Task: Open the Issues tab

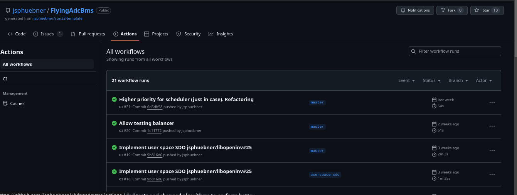Action: (x=47, y=34)
